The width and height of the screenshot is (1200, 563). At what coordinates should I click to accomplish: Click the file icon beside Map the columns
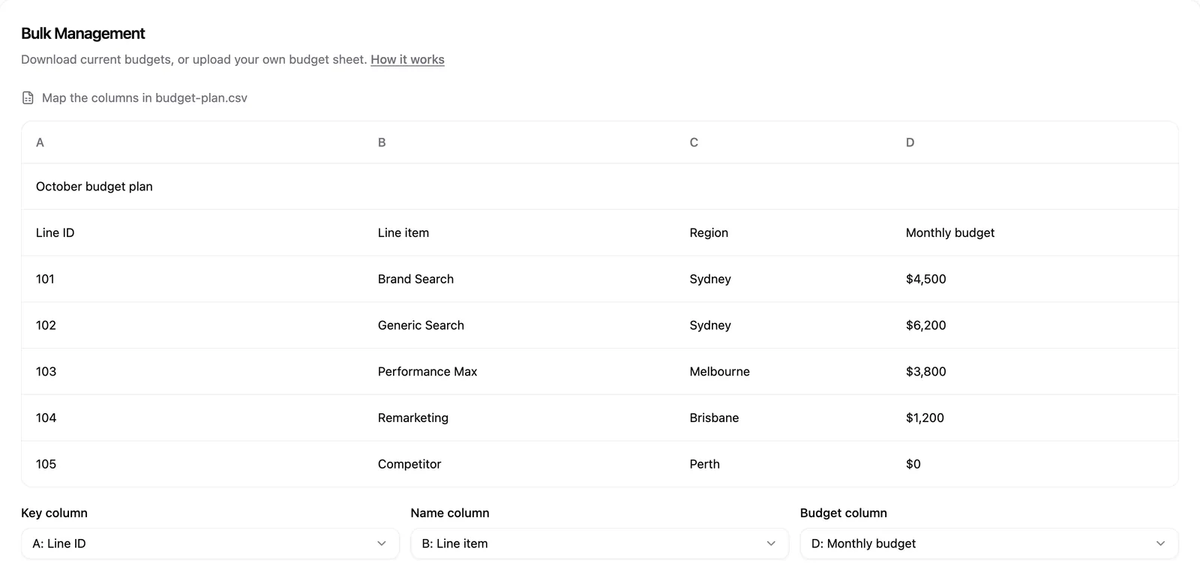coord(28,97)
